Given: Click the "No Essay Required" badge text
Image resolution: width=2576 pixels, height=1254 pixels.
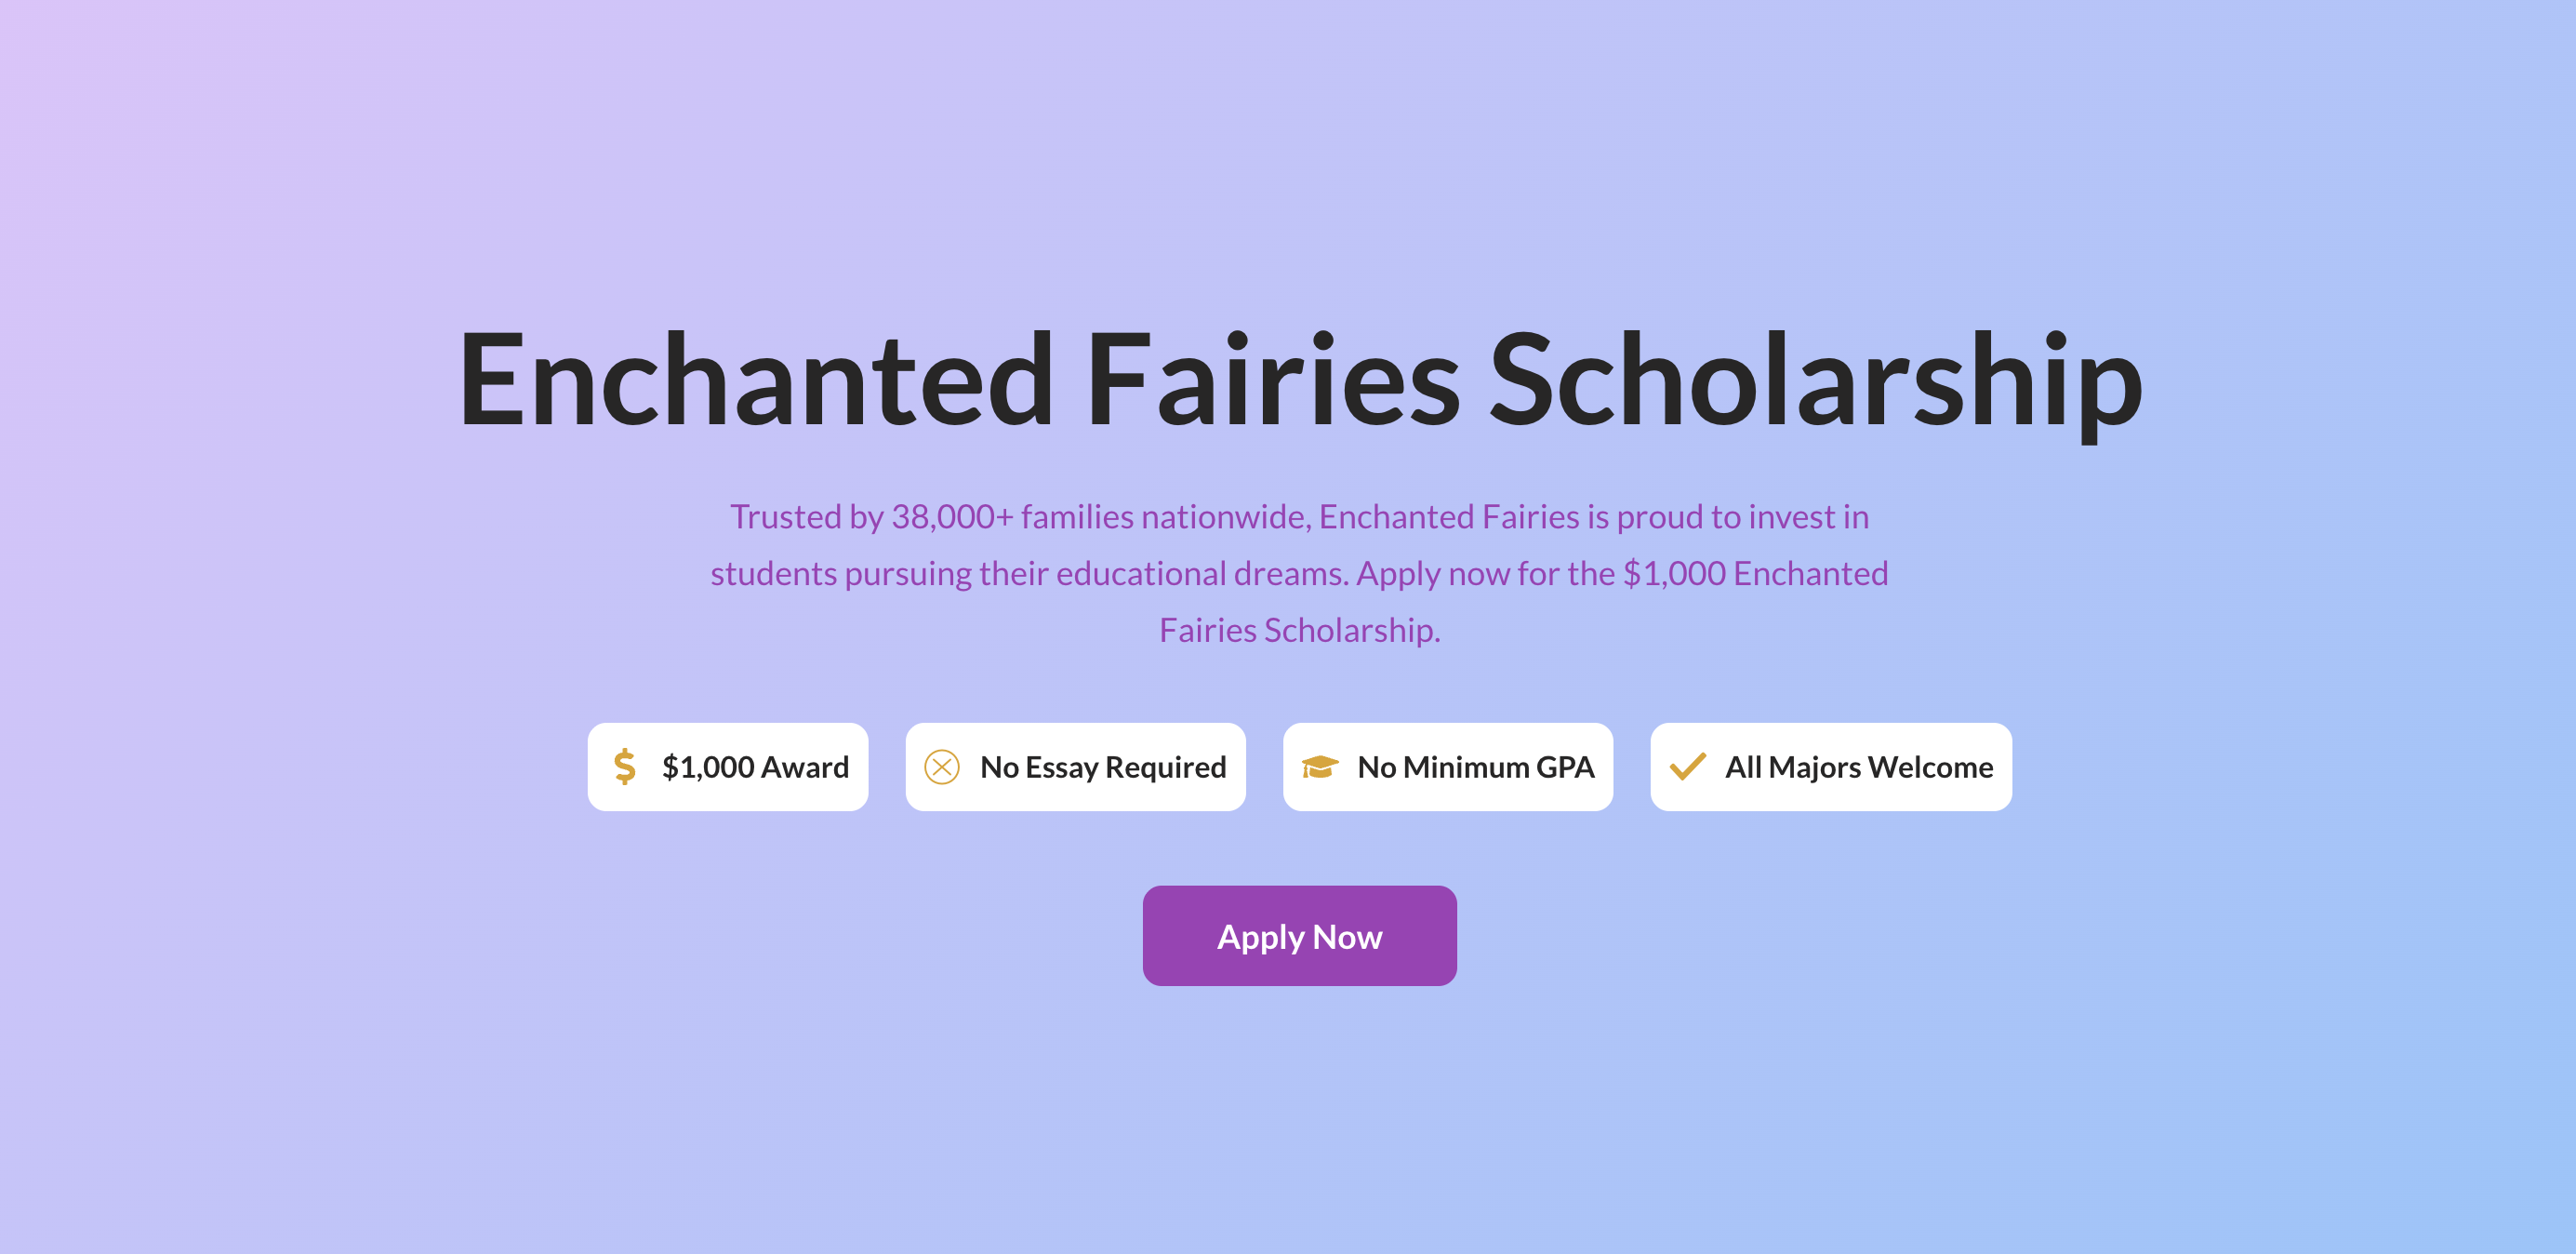Looking at the screenshot, I should pyautogui.click(x=1102, y=767).
